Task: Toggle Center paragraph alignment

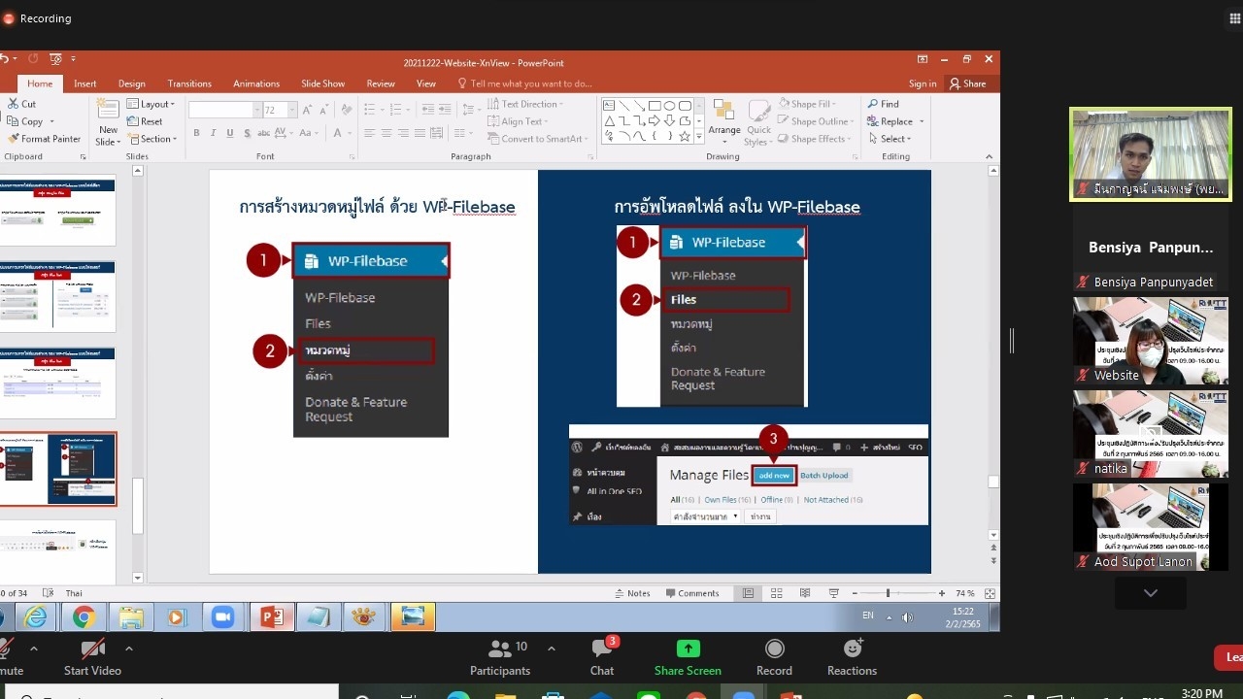Action: [x=386, y=133]
